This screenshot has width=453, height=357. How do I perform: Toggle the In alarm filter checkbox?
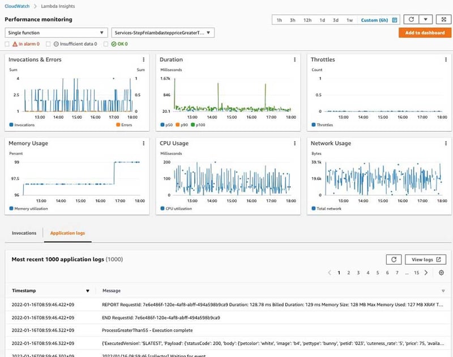7,44
